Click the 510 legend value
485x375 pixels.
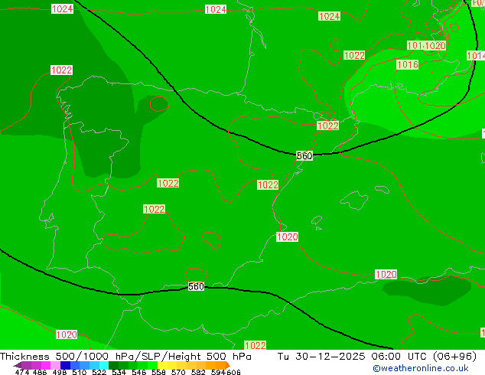(80, 372)
